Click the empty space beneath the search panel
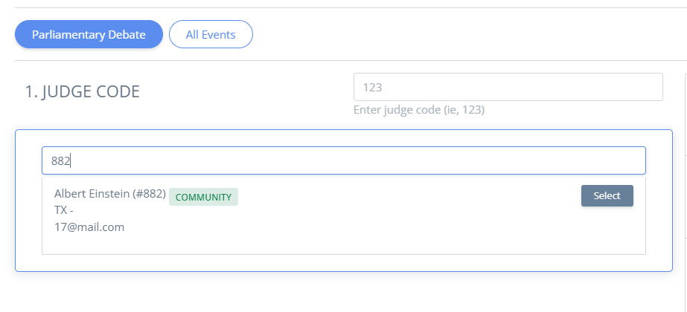The width and height of the screenshot is (687, 312). [344, 292]
